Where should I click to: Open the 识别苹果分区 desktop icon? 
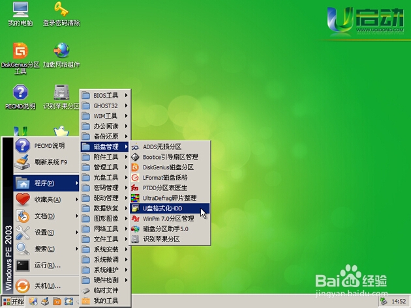61,96
